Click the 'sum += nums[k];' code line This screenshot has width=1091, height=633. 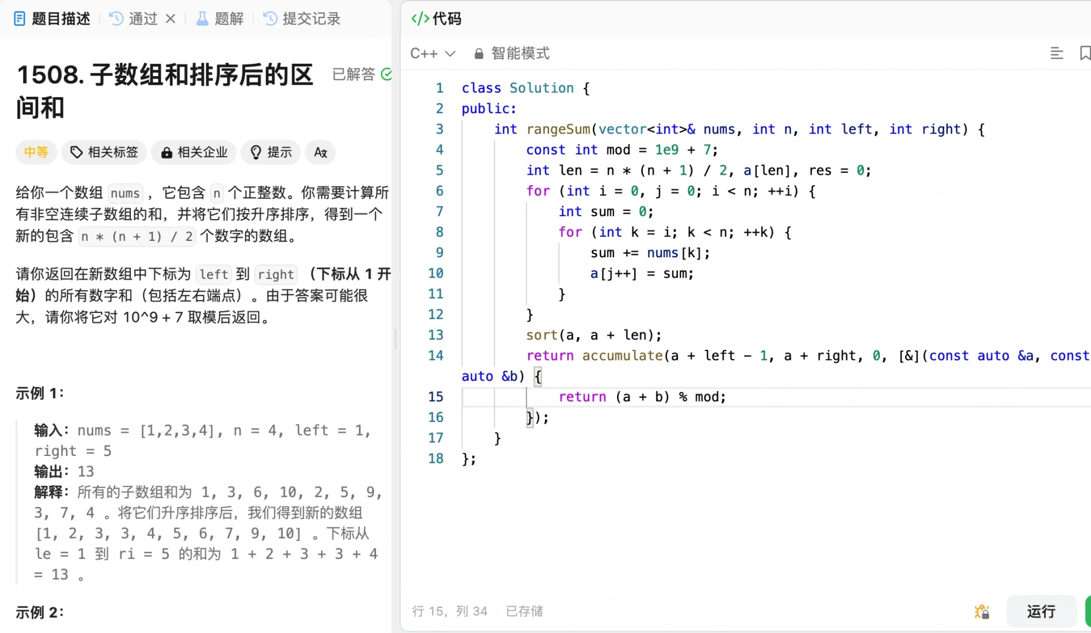tap(650, 253)
